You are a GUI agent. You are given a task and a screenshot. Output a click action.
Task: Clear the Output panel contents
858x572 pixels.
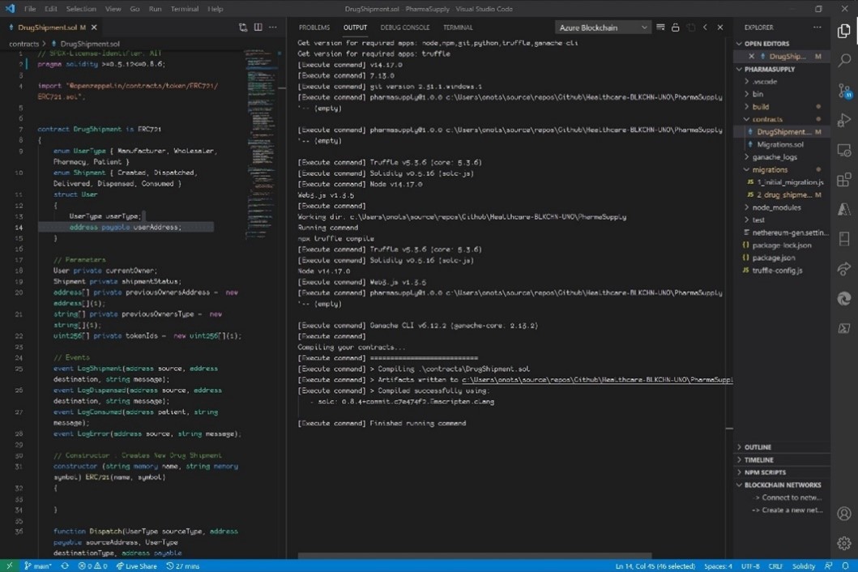pyautogui.click(x=660, y=27)
